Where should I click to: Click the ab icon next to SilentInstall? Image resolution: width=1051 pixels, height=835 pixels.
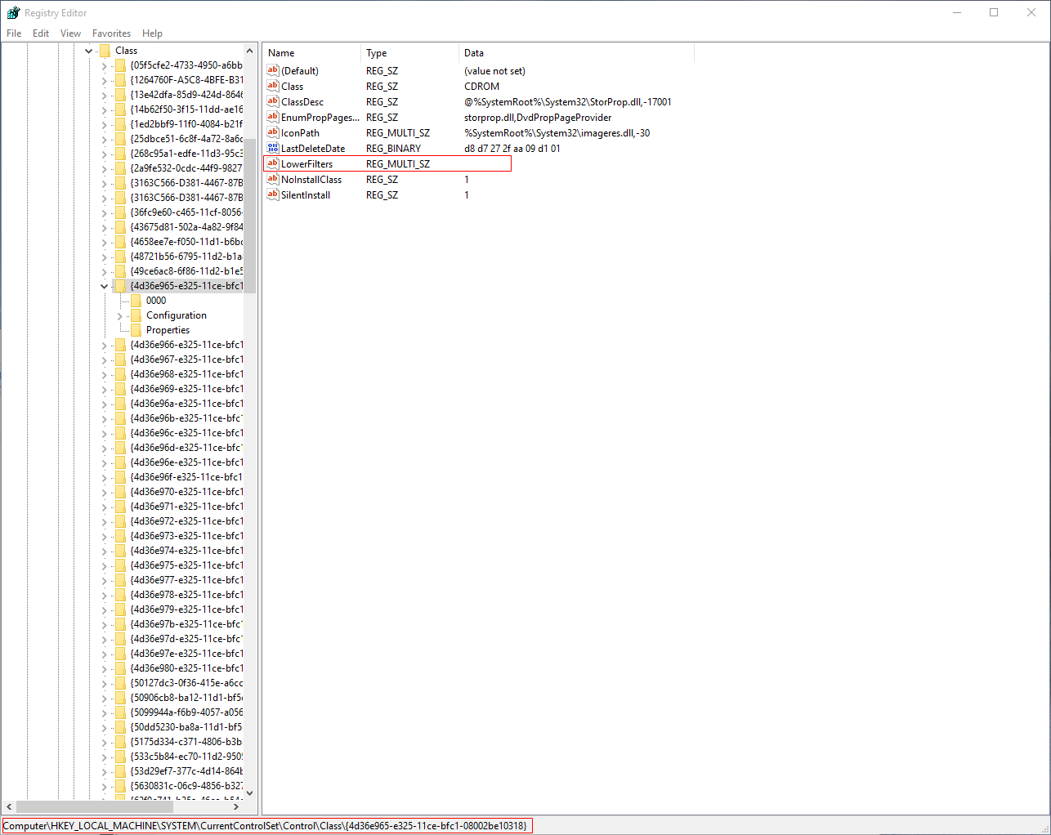click(x=272, y=194)
